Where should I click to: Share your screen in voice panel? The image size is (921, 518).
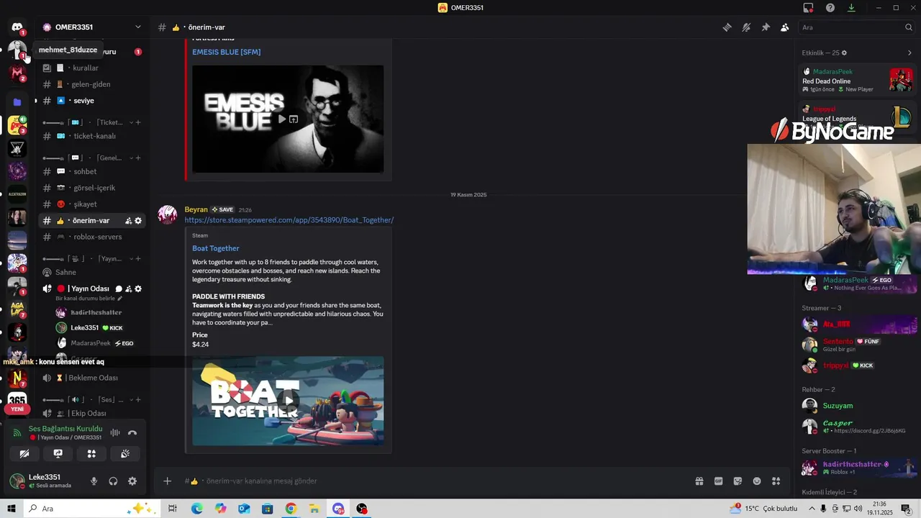[x=58, y=454]
